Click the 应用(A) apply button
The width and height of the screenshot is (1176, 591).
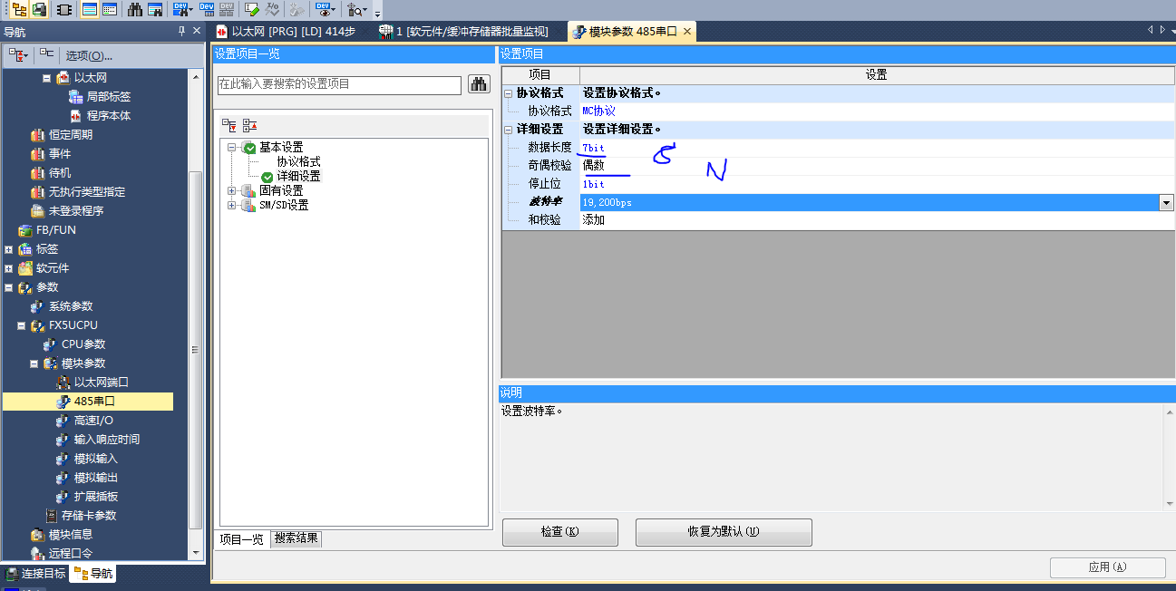point(1107,567)
